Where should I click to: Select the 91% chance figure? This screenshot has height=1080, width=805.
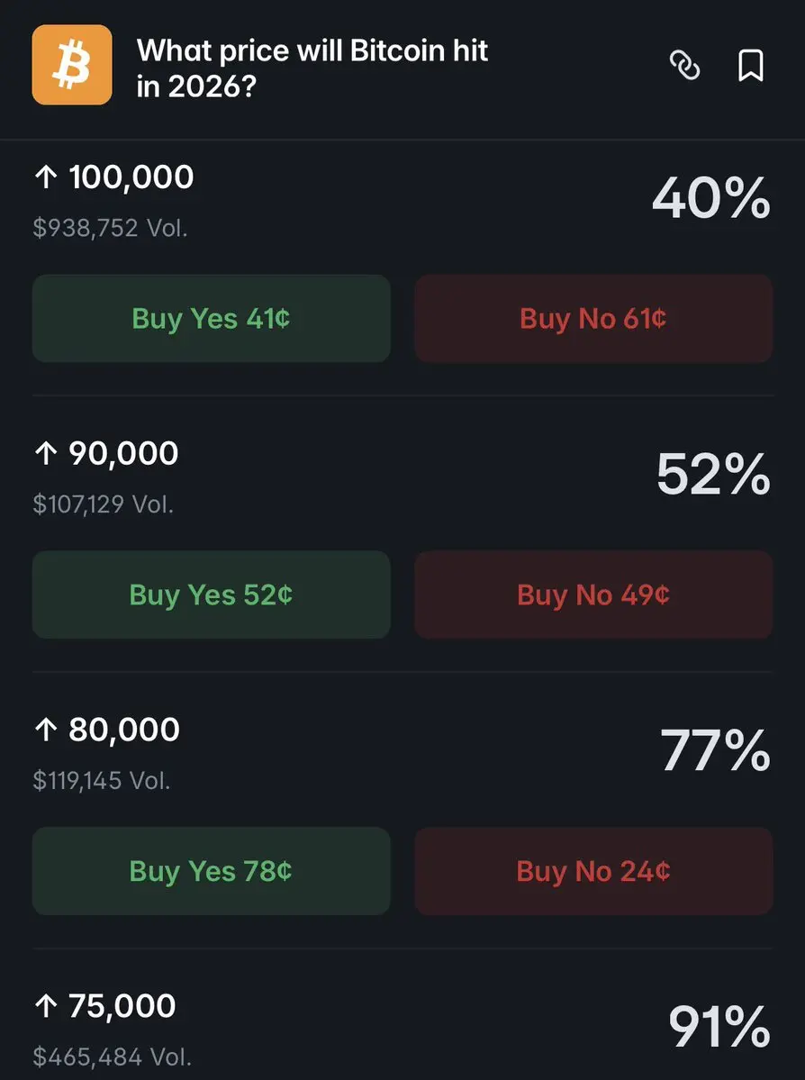pos(719,1026)
